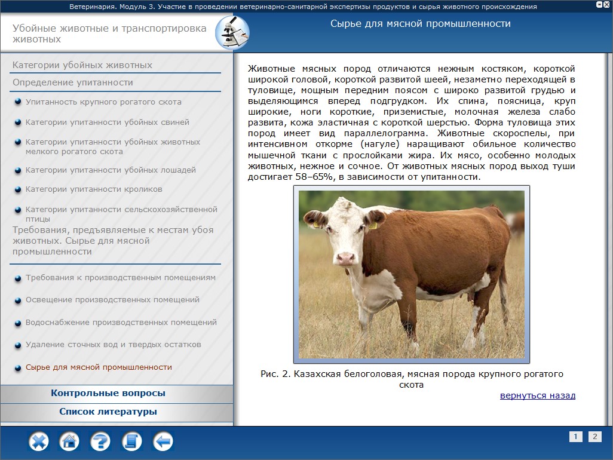
Task: Click bullet beside Категории упитанности кроликов
Action: pos(18,189)
